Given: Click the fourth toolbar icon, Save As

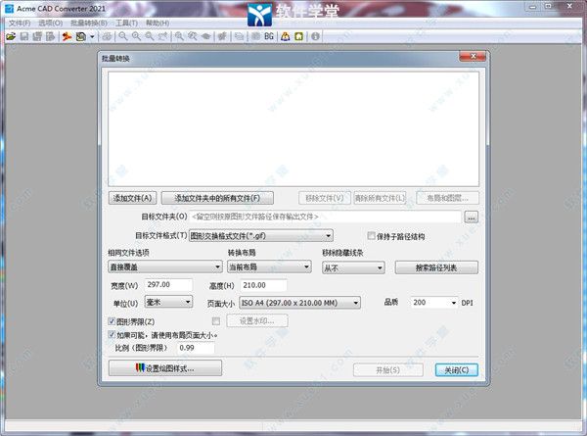Looking at the screenshot, I should tap(50, 36).
